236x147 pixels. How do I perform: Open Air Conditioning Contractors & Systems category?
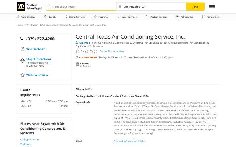118,43
